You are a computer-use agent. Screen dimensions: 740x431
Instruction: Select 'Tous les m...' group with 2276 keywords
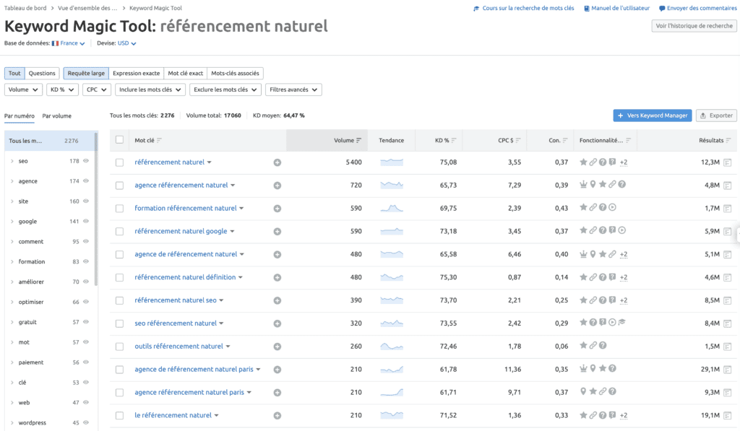pos(50,141)
